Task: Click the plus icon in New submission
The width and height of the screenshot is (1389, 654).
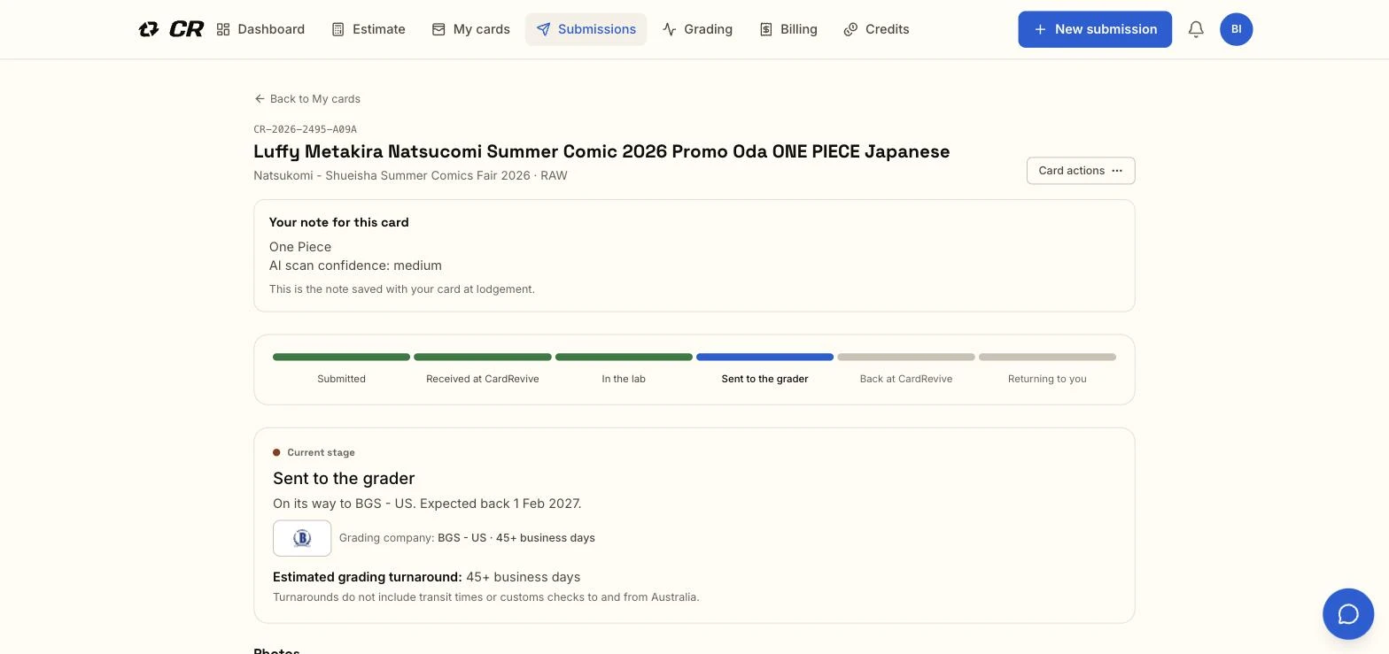Action: coord(1040,29)
